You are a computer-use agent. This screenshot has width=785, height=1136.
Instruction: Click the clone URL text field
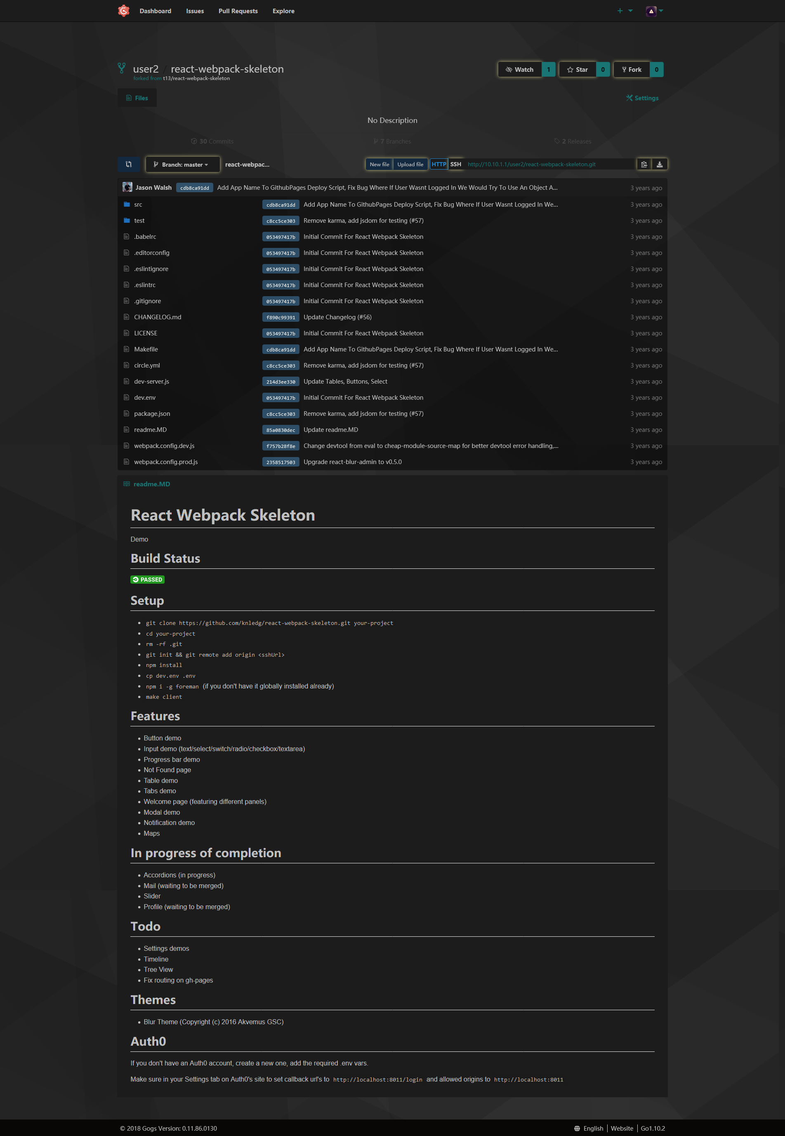548,164
